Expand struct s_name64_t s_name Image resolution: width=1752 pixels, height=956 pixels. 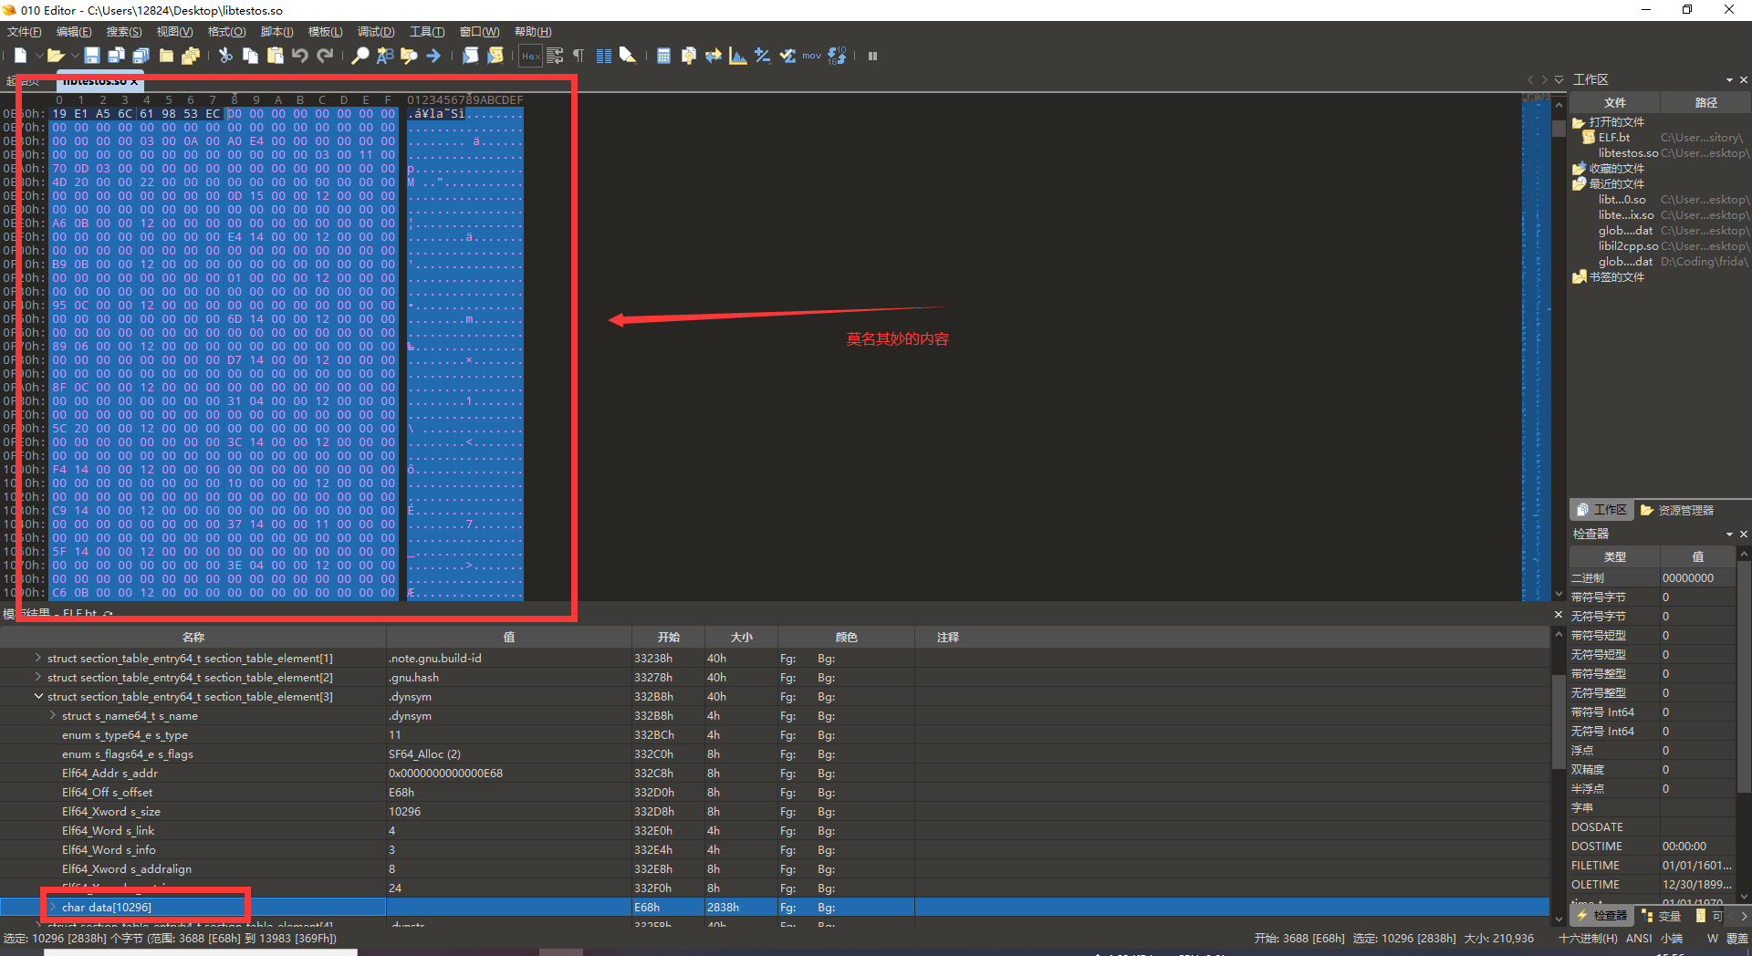[x=53, y=715]
